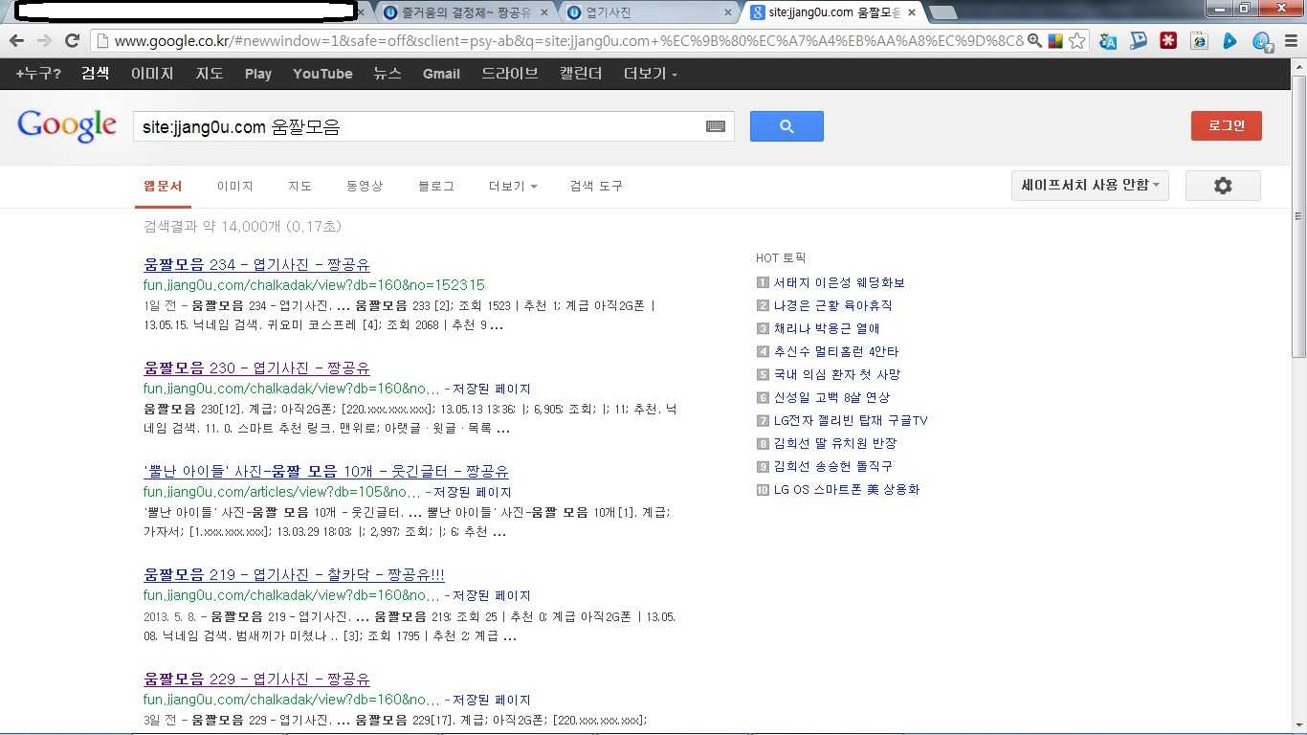Open 이미지 in the black top bar
Image resolution: width=1307 pixels, height=735 pixels.
point(152,74)
